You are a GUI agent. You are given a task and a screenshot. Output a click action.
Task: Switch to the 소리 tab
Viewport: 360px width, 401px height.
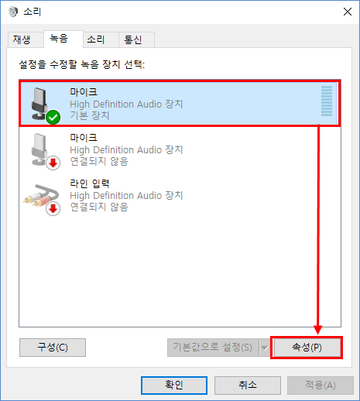point(96,39)
